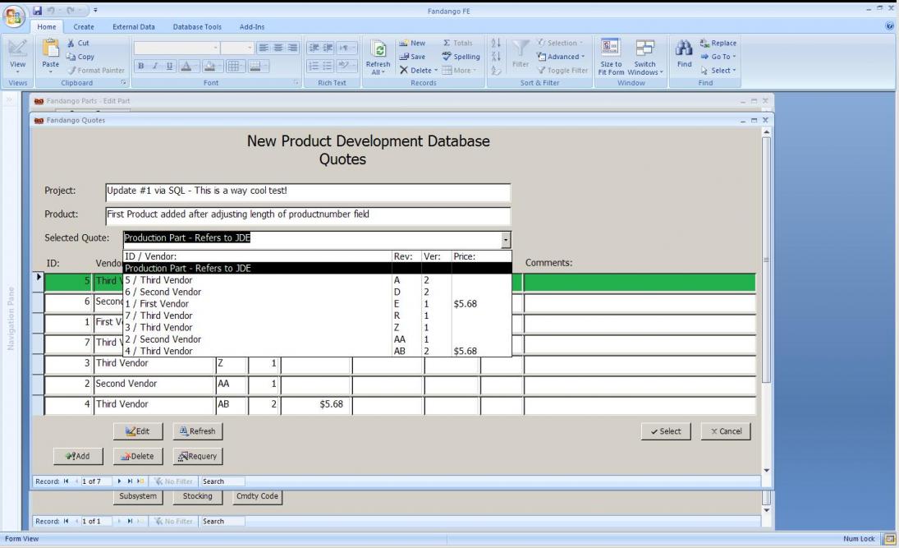
Task: Click the Refresh button in the form
Action: [x=198, y=431]
